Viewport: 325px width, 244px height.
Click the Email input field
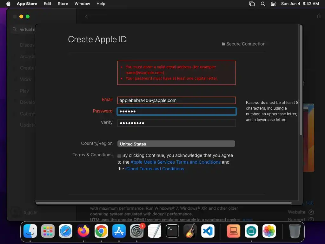[x=176, y=100]
